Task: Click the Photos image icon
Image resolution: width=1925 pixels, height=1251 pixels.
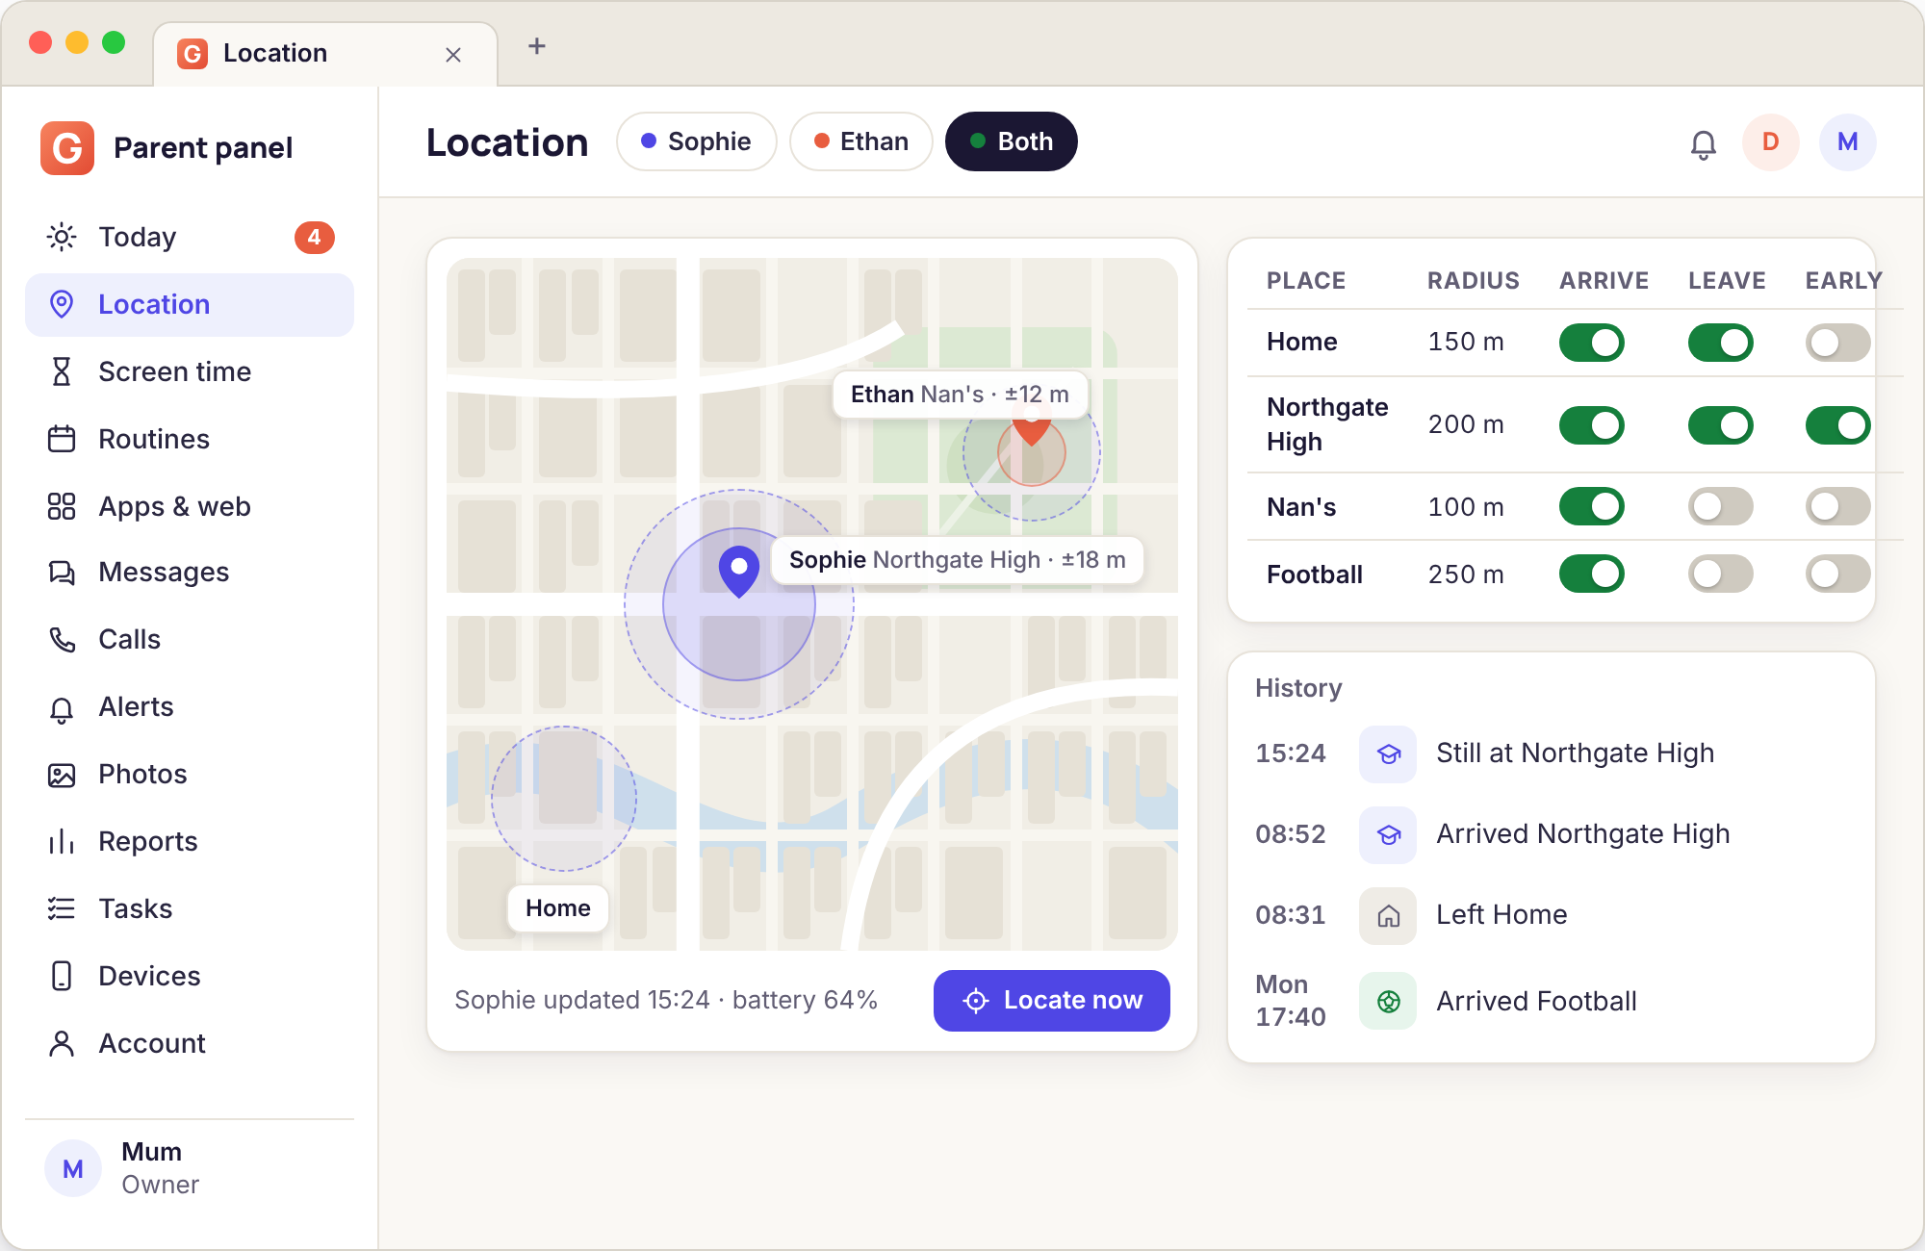Action: (x=62, y=775)
